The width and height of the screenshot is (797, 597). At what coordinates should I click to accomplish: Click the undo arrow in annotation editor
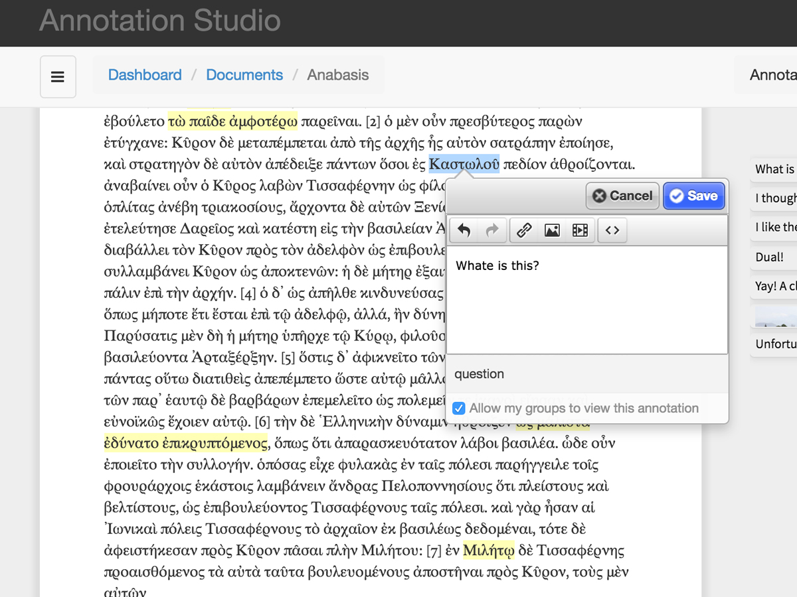(x=464, y=230)
